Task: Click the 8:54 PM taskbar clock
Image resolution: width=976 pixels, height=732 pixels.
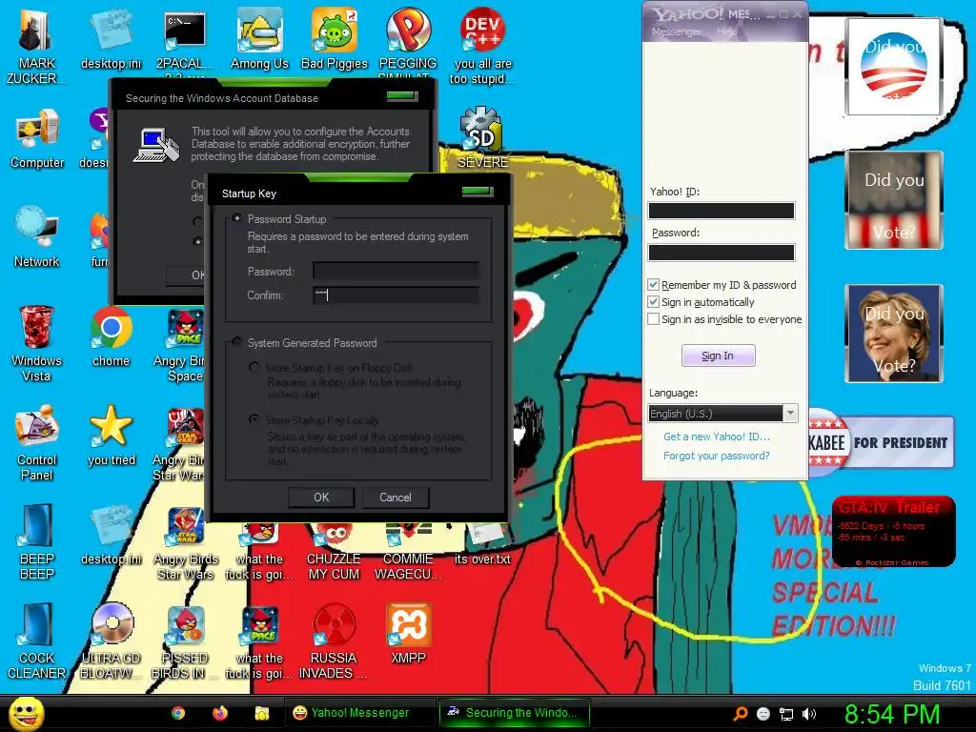Action: point(891,714)
